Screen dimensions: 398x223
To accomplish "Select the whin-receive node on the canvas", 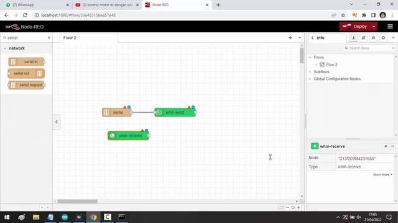I will (129, 136).
